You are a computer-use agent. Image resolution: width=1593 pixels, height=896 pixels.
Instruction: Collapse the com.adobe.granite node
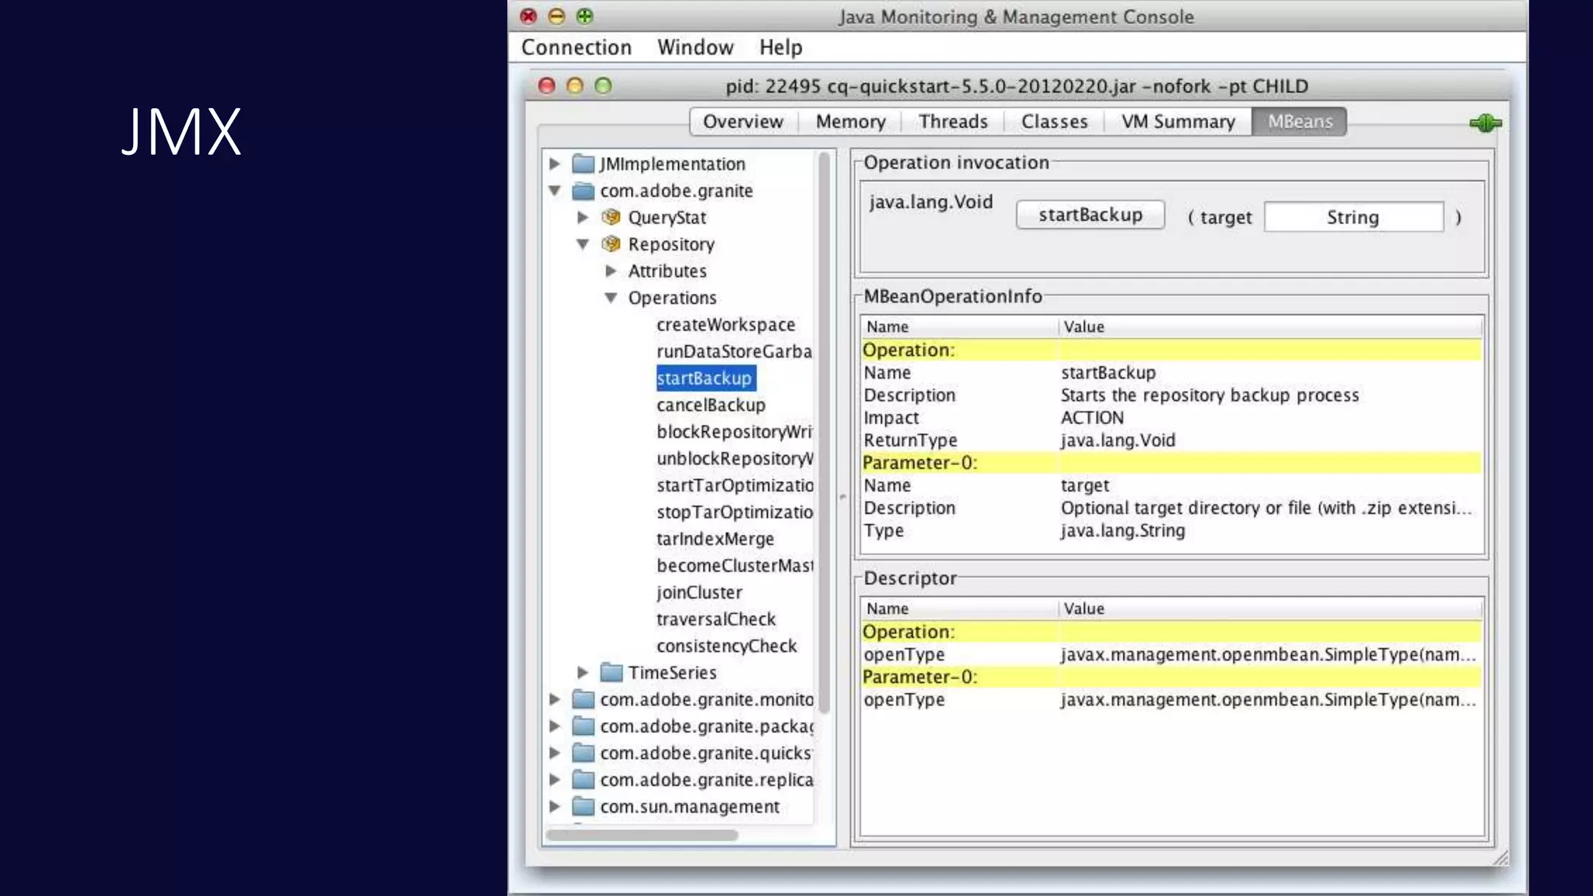pyautogui.click(x=555, y=191)
